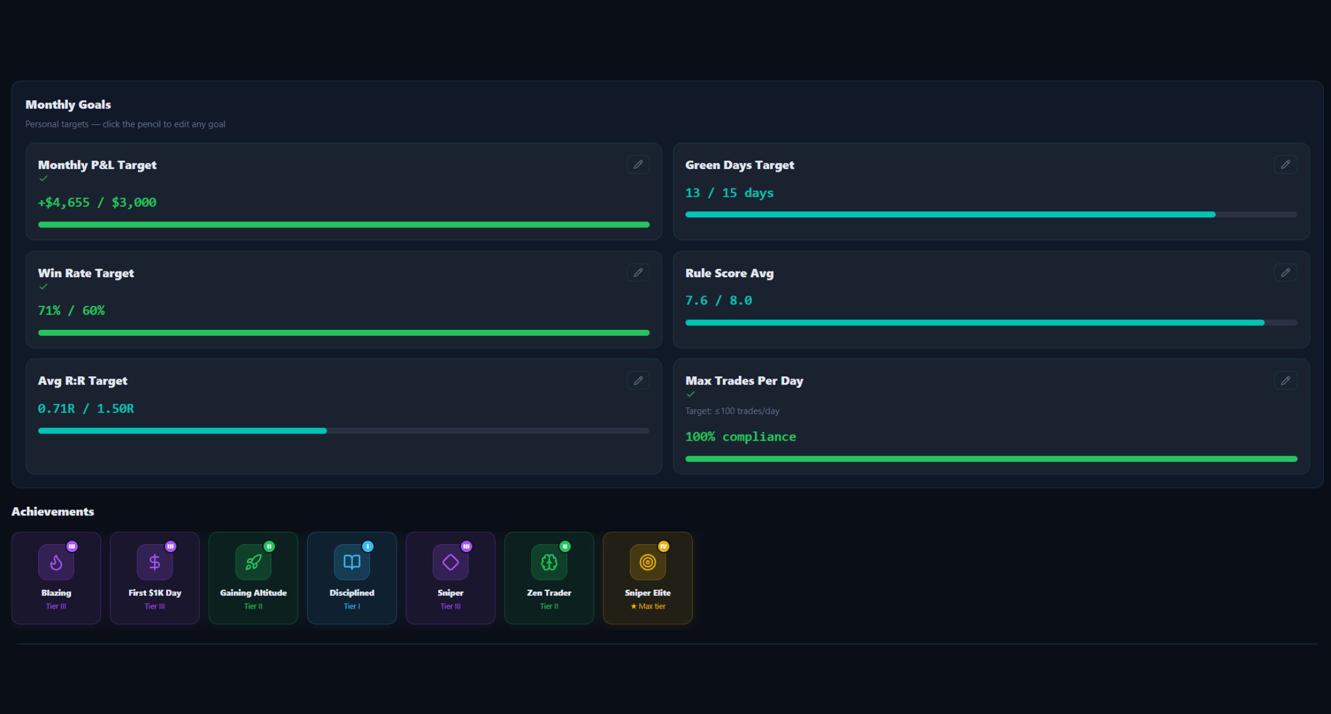The image size is (1331, 714).
Task: Click the Avg R:R Target heading
Action: [x=83, y=381]
